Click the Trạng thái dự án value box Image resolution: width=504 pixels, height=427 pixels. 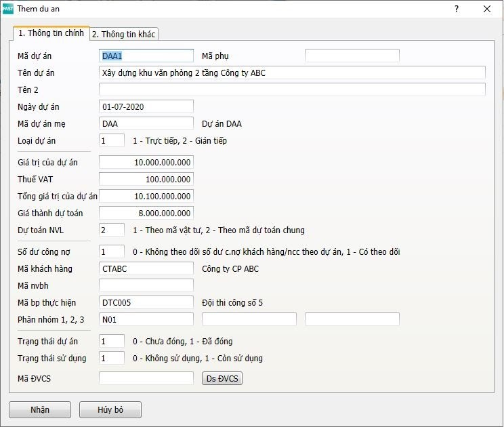pyautogui.click(x=112, y=341)
